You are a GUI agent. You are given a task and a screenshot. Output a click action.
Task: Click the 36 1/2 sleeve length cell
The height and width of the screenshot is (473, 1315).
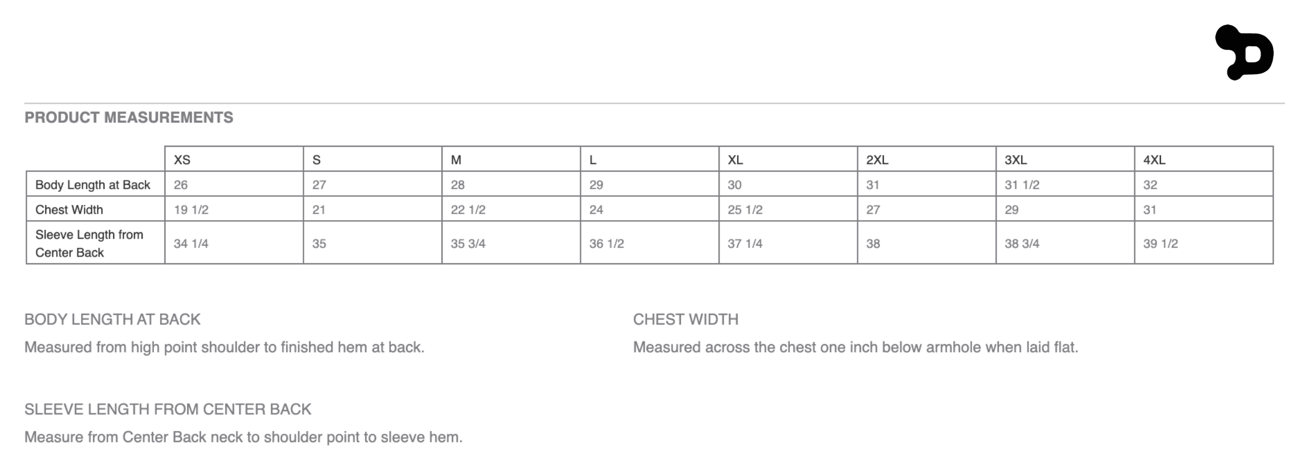click(606, 244)
